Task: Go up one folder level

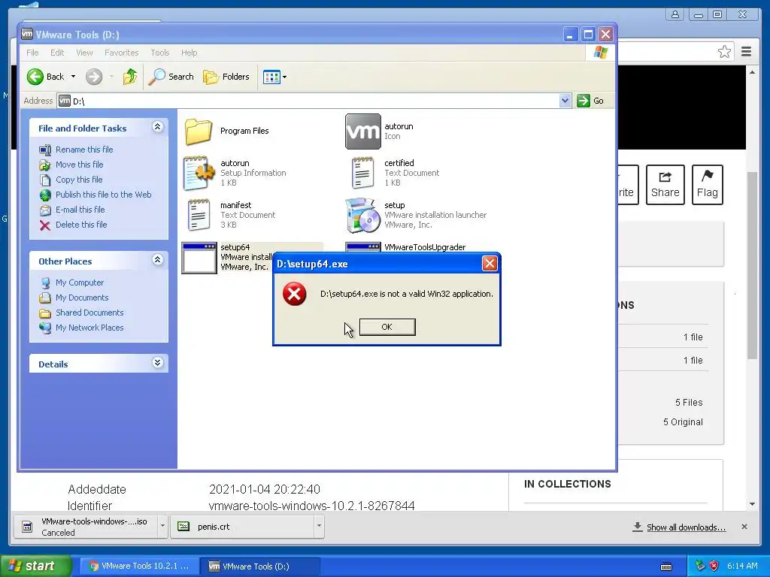Action: click(x=130, y=77)
